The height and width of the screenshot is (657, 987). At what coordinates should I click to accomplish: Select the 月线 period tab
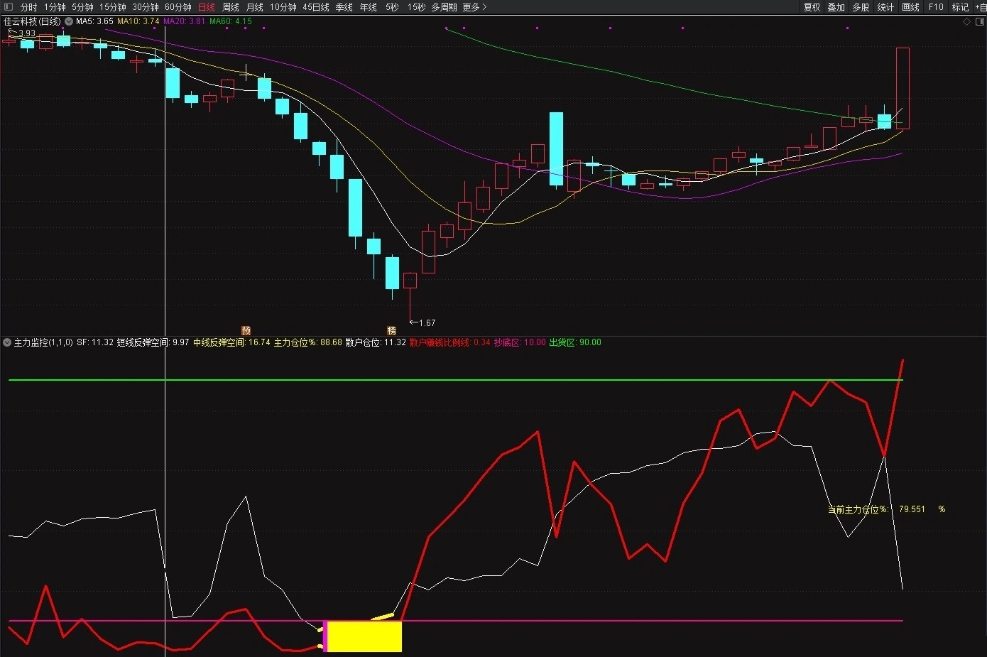pos(255,7)
